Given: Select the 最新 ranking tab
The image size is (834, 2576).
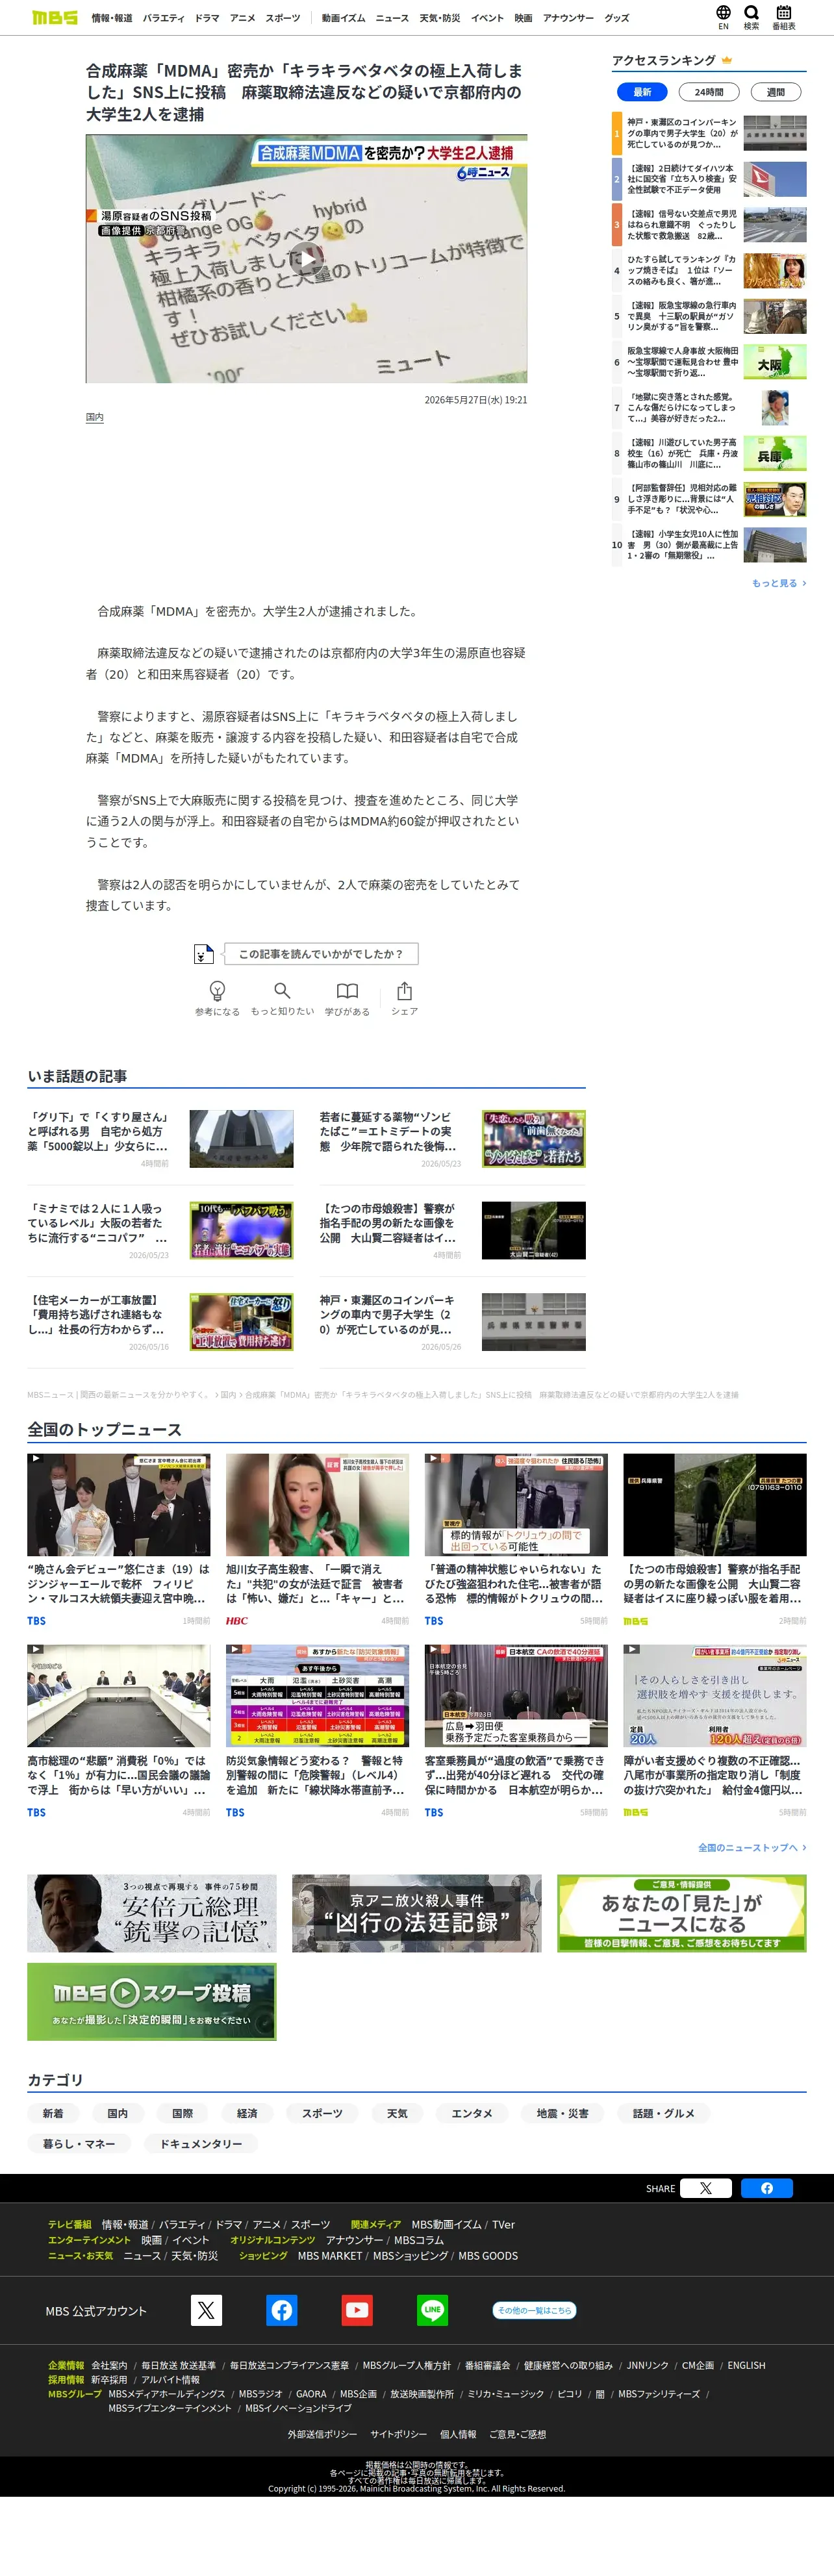Looking at the screenshot, I should 642,92.
